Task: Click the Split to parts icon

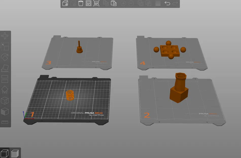Action: [x=148, y=3]
